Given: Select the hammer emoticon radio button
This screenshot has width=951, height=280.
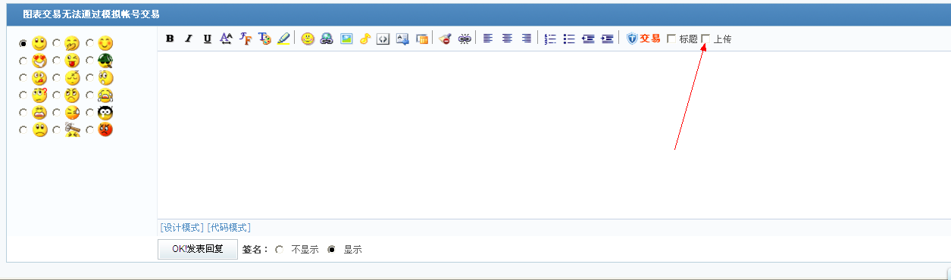Looking at the screenshot, I should tap(57, 129).
